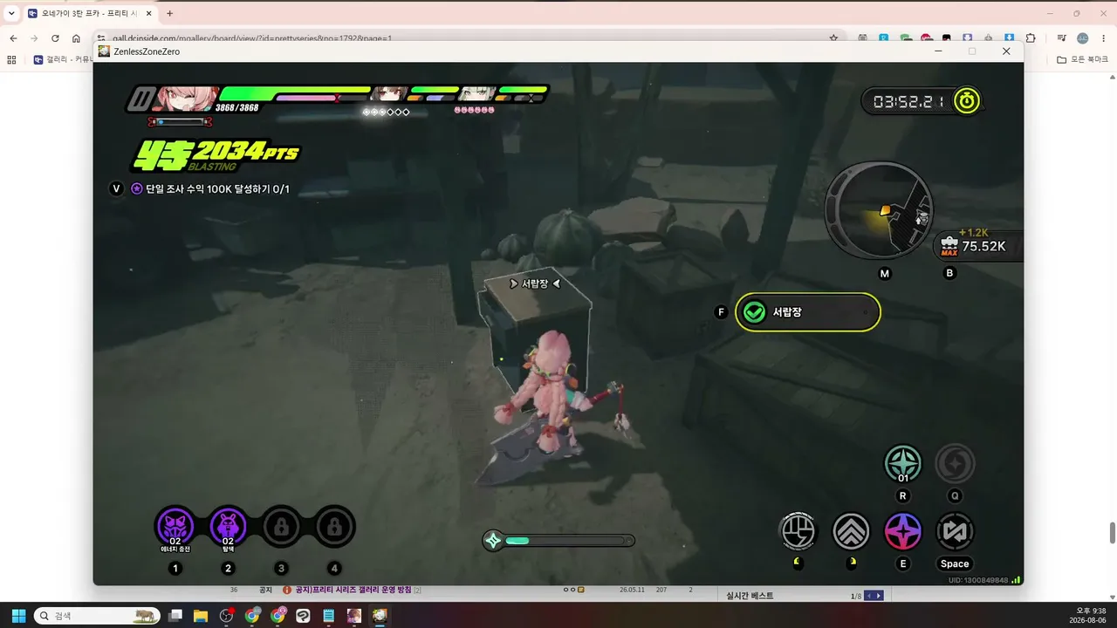The width and height of the screenshot is (1117, 628).
Task: Click the F key hint beside 서랍장
Action: (721, 312)
